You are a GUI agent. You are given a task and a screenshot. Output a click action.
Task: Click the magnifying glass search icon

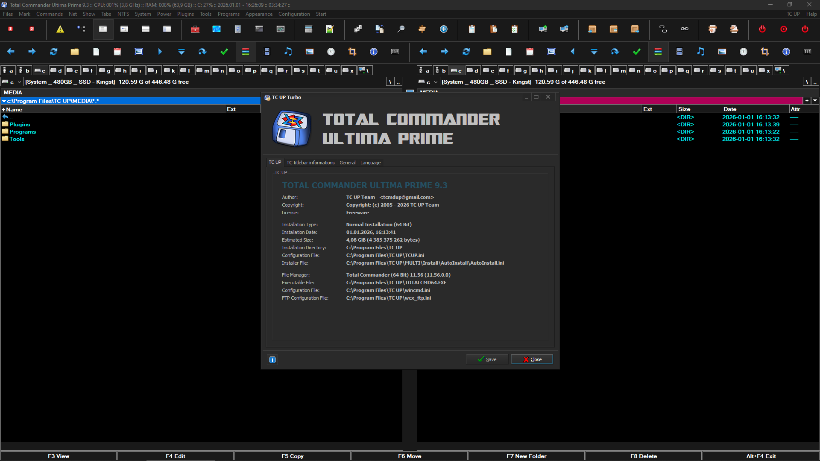tap(401, 29)
